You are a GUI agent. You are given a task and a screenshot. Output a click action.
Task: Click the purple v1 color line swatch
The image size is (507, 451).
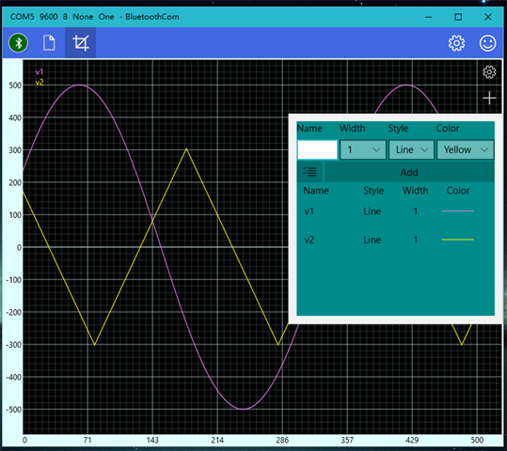point(457,211)
